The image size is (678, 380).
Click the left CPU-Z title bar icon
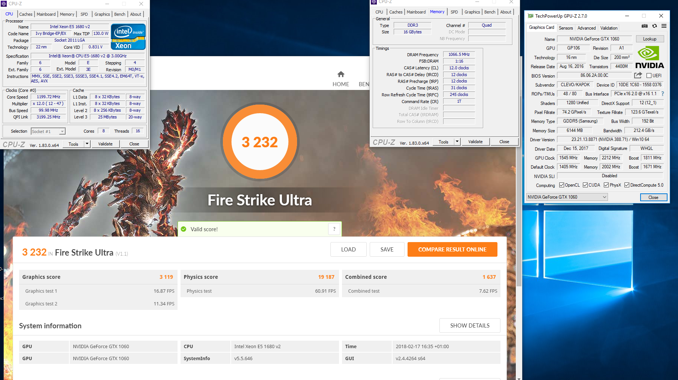pos(4,4)
